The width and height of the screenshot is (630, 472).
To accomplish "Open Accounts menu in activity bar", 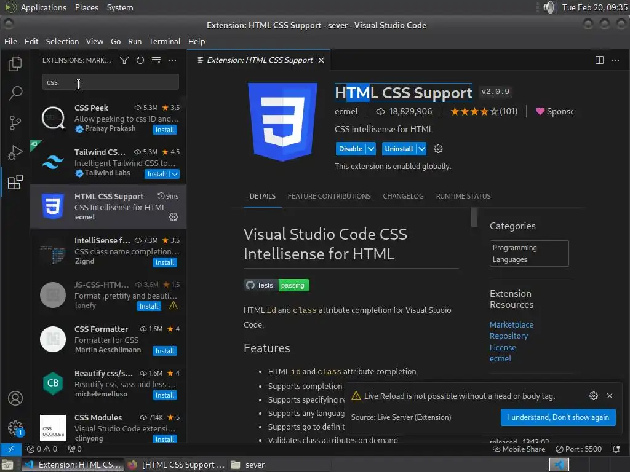I will [15, 398].
